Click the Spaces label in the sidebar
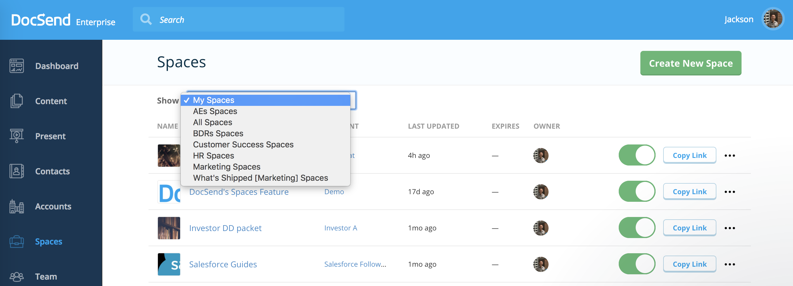Image resolution: width=793 pixels, height=286 pixels. 49,242
